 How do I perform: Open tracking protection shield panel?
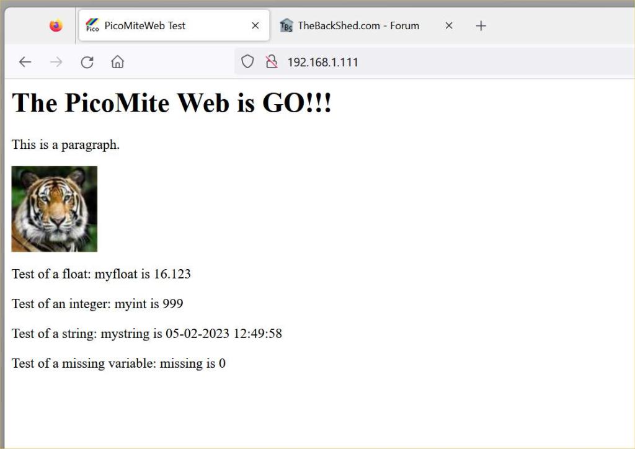pyautogui.click(x=247, y=62)
